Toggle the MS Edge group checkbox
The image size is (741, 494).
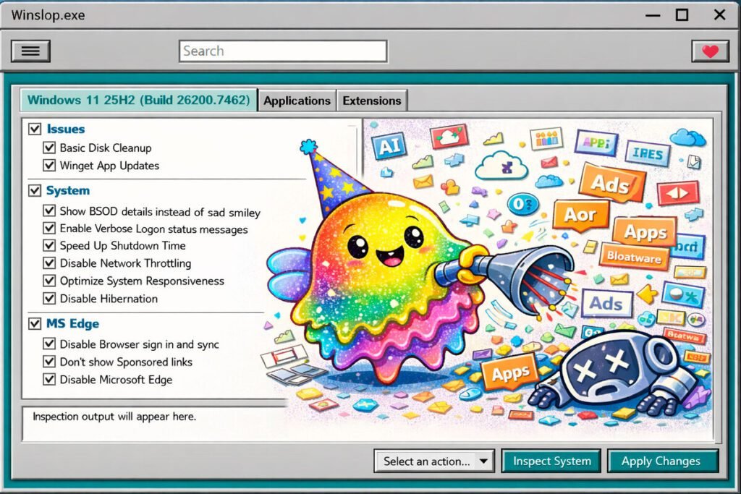34,323
